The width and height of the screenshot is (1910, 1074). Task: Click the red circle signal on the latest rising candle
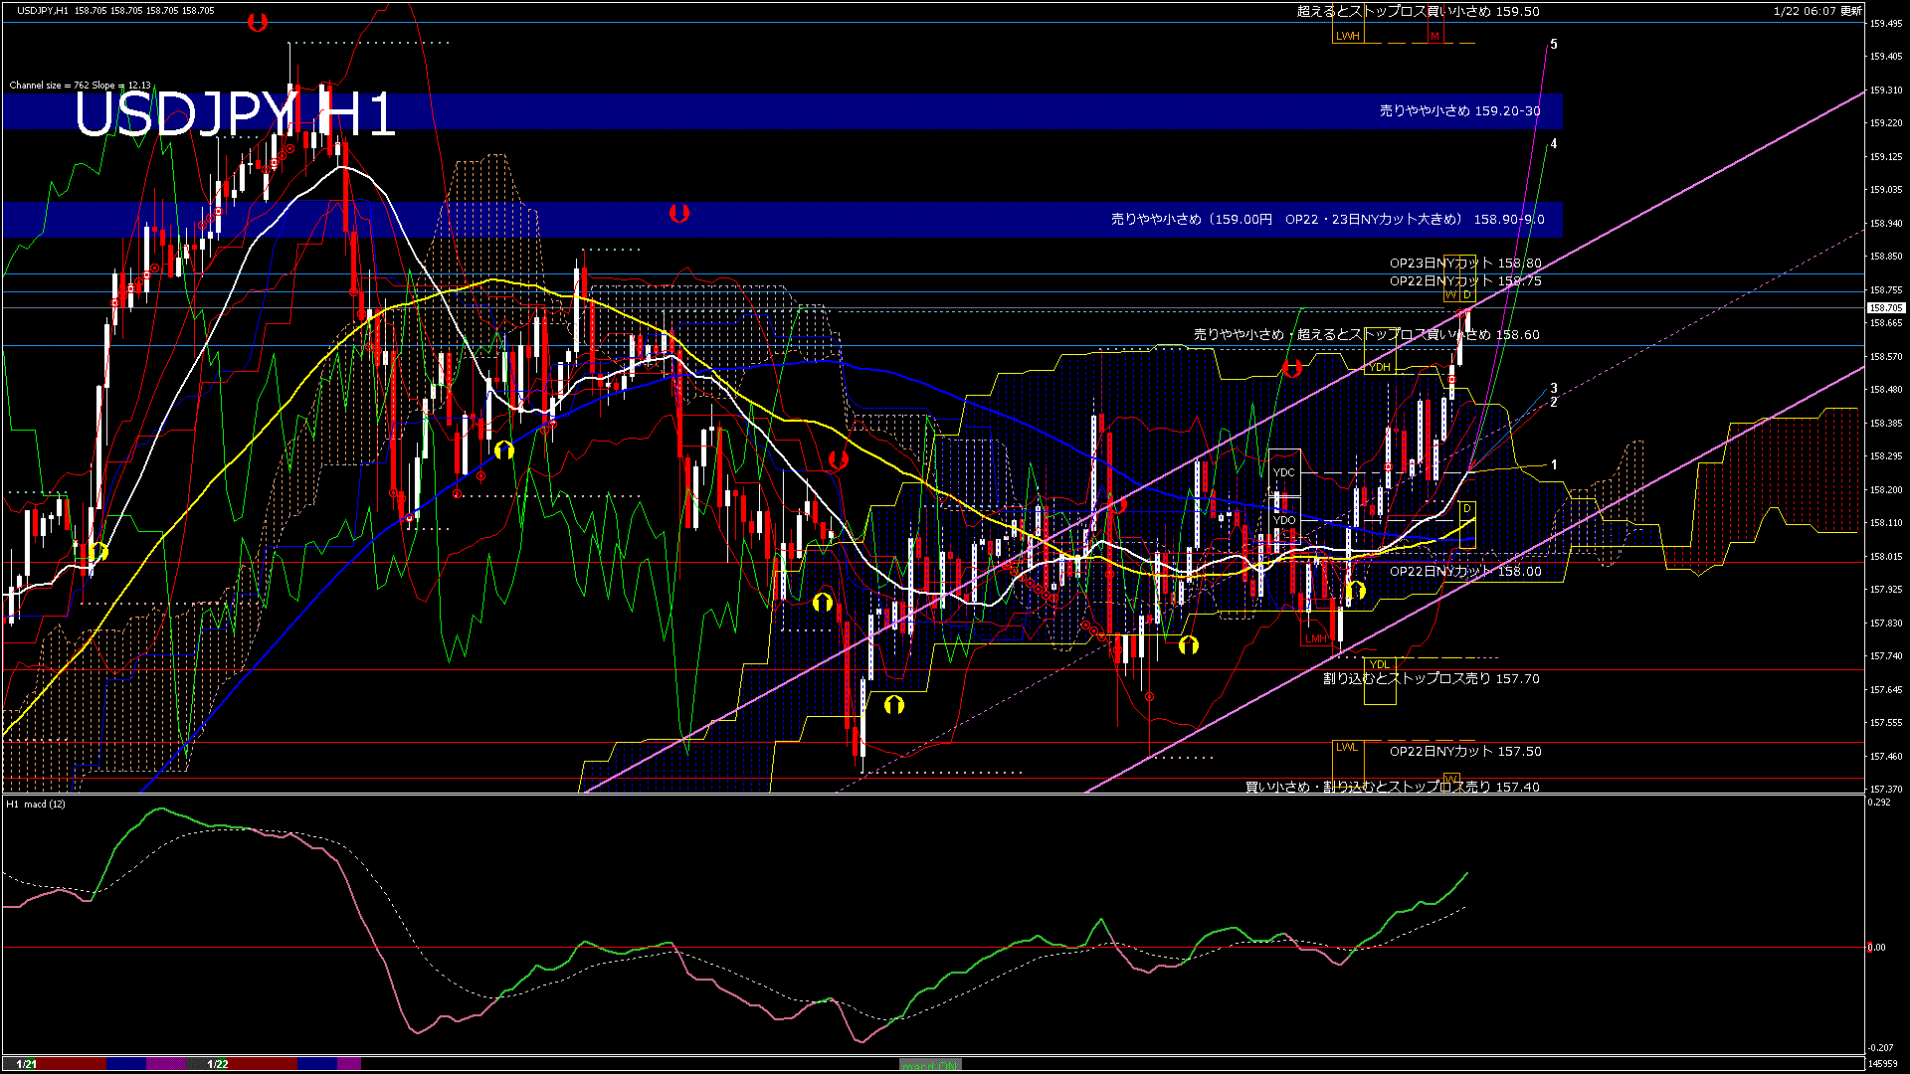click(1451, 378)
